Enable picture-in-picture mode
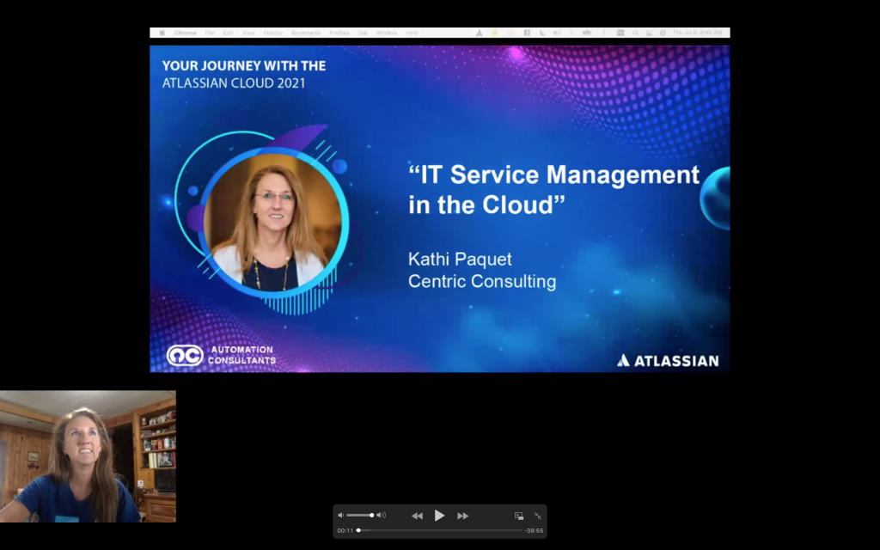Viewport: 880px width, 550px height. 519,516
